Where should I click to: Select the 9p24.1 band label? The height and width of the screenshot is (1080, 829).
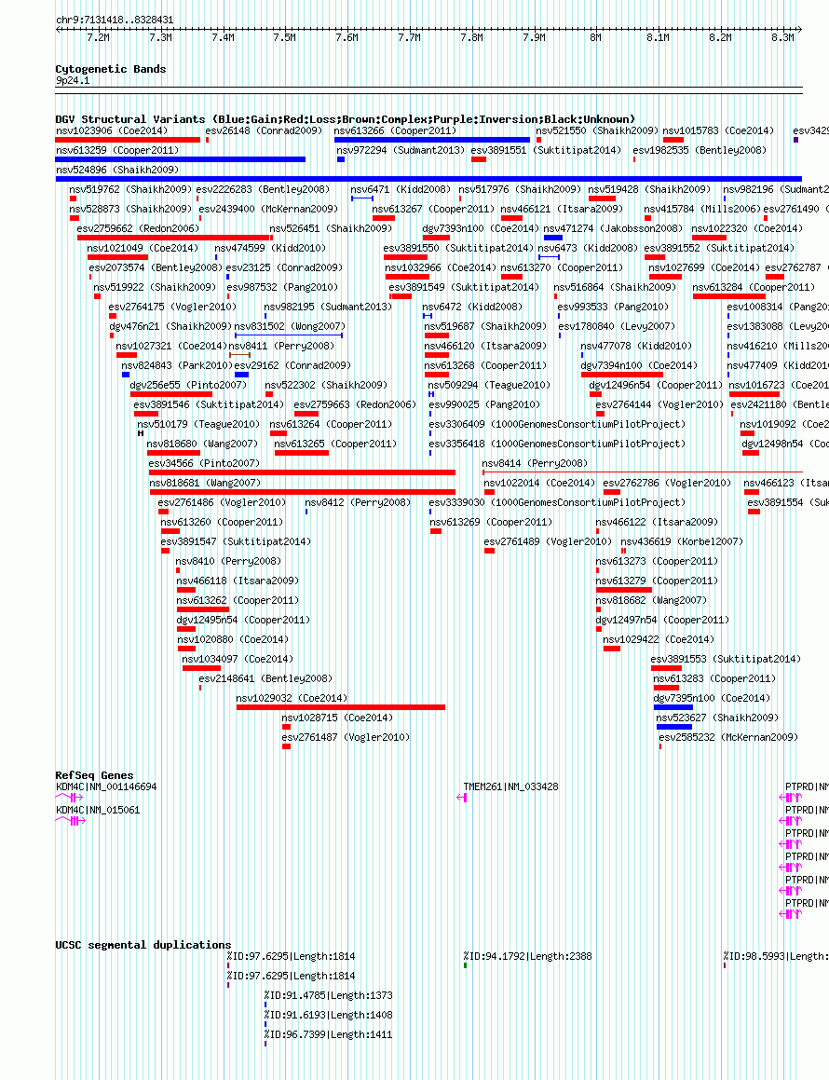[73, 80]
